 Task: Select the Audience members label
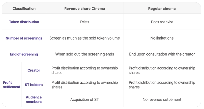tap(34, 99)
